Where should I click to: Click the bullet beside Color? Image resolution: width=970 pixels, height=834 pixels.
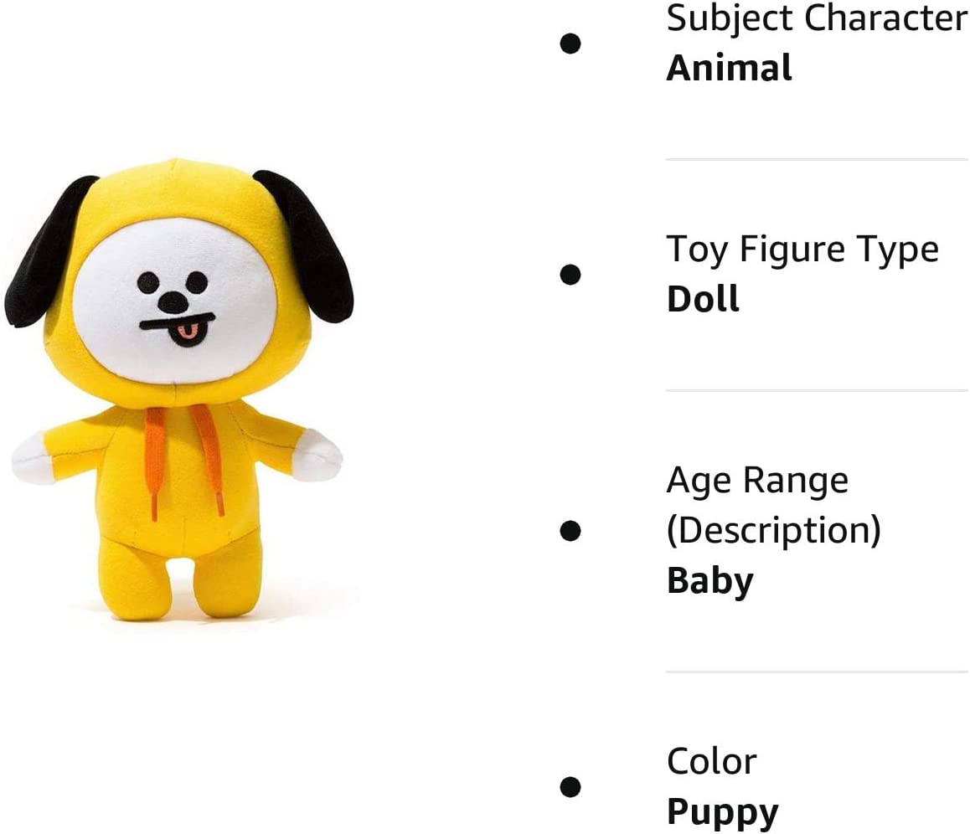click(570, 787)
